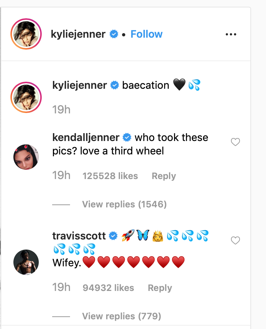This screenshot has height=329, width=266.
Task: Show the 125528 likes list
Action: click(110, 176)
